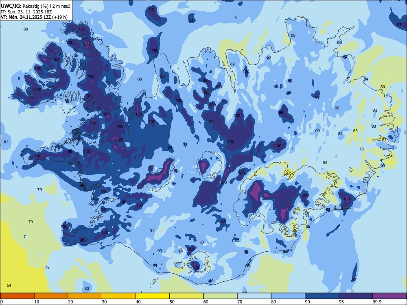Click the 'VT: Mán. 24.11.2025 13Z (+19 h)' line

[x=34, y=17]
